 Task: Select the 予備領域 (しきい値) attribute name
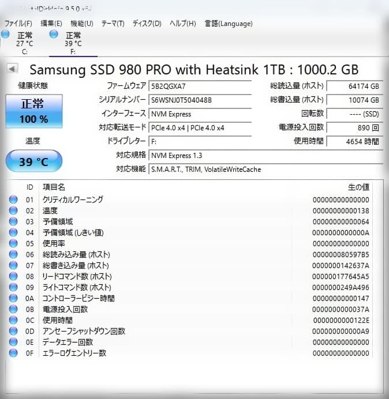pyautogui.click(x=73, y=232)
